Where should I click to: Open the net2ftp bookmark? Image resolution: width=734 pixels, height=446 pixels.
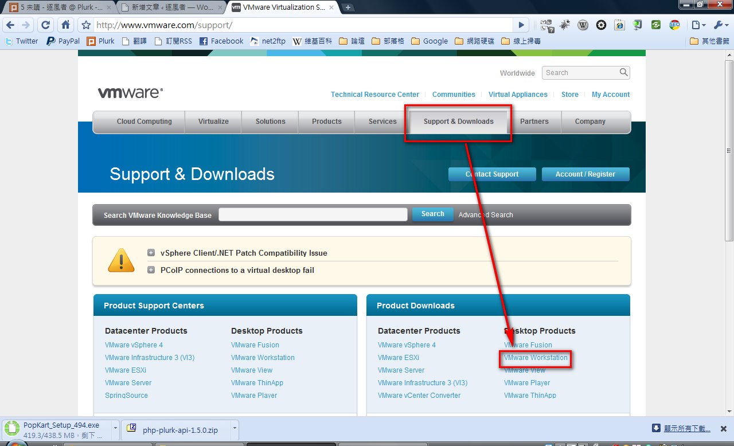pyautogui.click(x=268, y=41)
